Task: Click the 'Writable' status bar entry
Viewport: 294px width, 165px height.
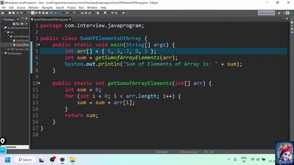Action: click(x=163, y=152)
